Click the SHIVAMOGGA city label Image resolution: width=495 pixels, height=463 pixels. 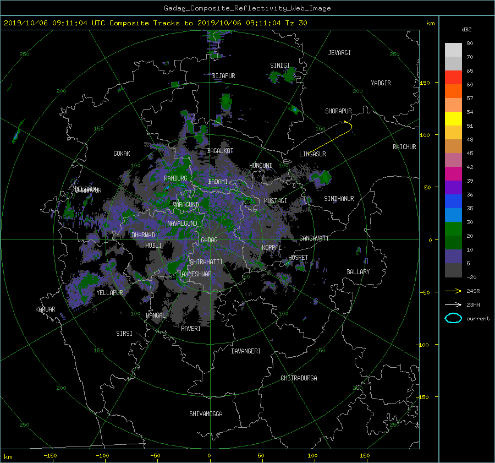click(x=206, y=414)
